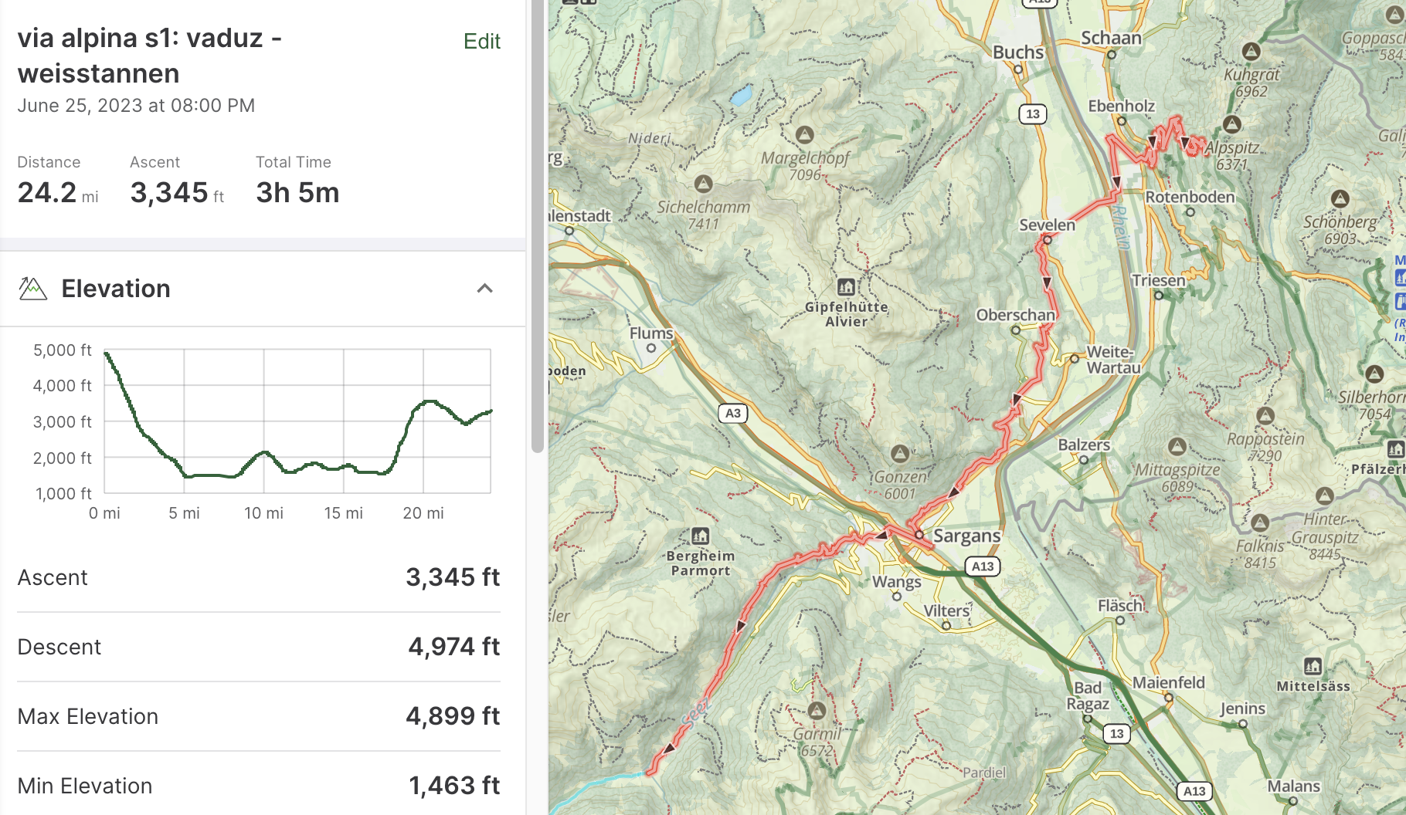Viewport: 1406px width, 815px height.
Task: Click the Sevelen town marker
Action: 1047,240
